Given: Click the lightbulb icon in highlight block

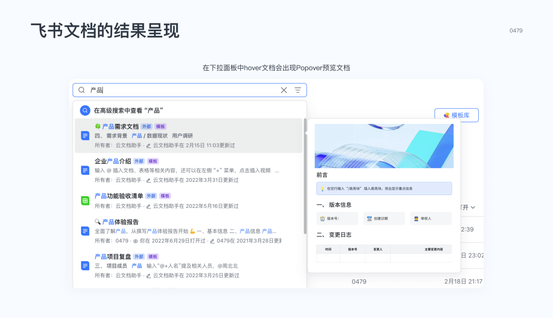Looking at the screenshot, I should (x=322, y=188).
